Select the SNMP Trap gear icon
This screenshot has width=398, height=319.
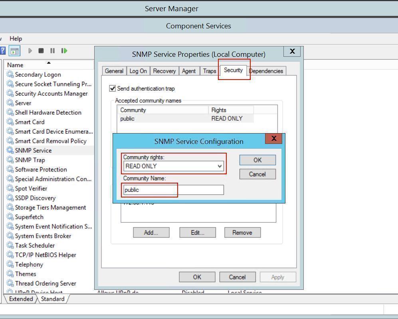click(10, 160)
